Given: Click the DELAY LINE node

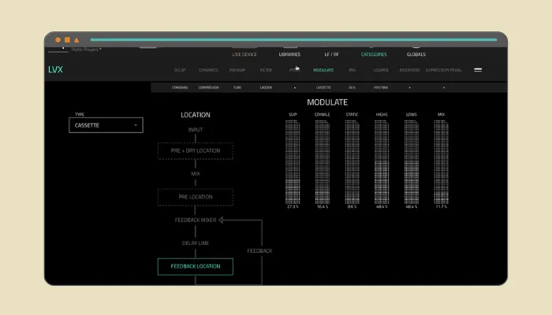Looking at the screenshot, I should point(196,243).
